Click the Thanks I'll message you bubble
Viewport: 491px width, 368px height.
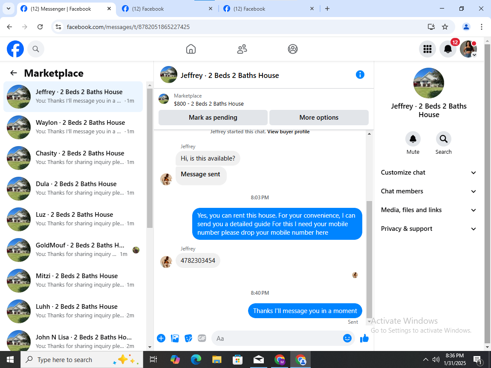point(305,311)
